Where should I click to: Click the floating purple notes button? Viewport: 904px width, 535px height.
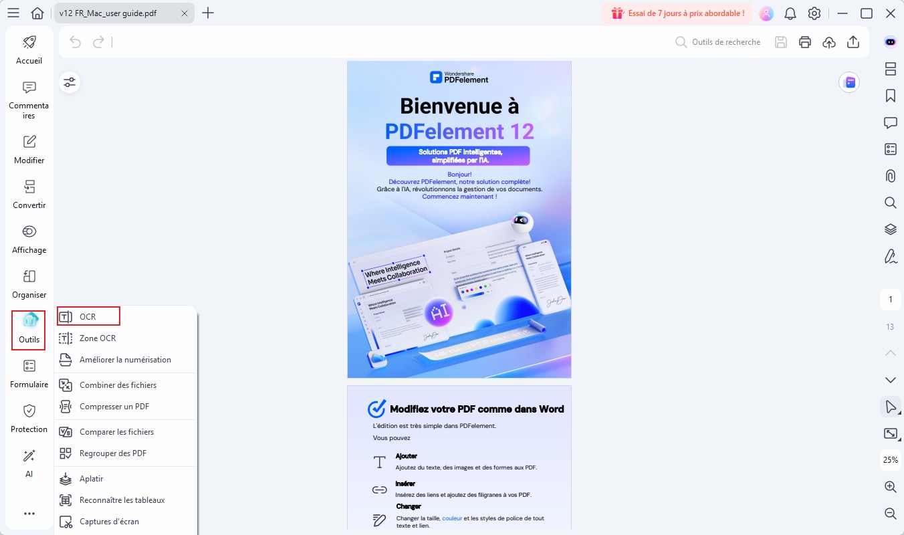pos(849,82)
